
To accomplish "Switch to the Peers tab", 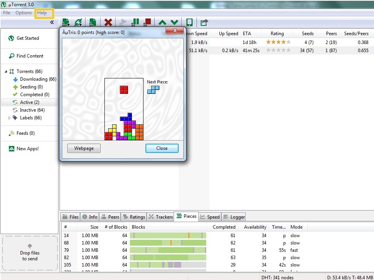I will coord(110,217).
